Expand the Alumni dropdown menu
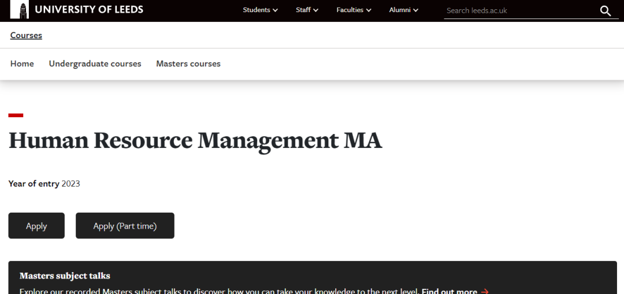Image resolution: width=624 pixels, height=294 pixels. click(x=403, y=10)
